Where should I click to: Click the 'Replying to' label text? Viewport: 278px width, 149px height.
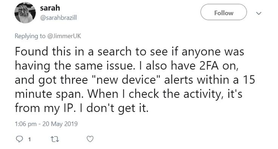pyautogui.click(x=30, y=36)
